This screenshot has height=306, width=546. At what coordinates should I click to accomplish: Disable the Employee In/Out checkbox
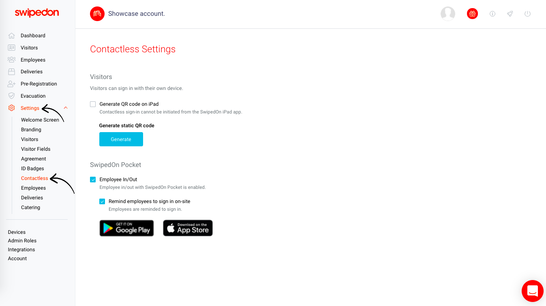(93, 180)
